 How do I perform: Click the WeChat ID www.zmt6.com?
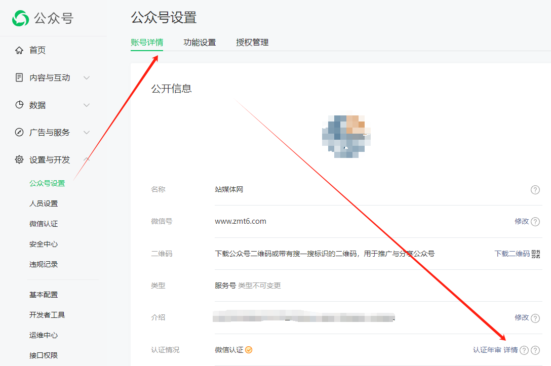tap(241, 221)
